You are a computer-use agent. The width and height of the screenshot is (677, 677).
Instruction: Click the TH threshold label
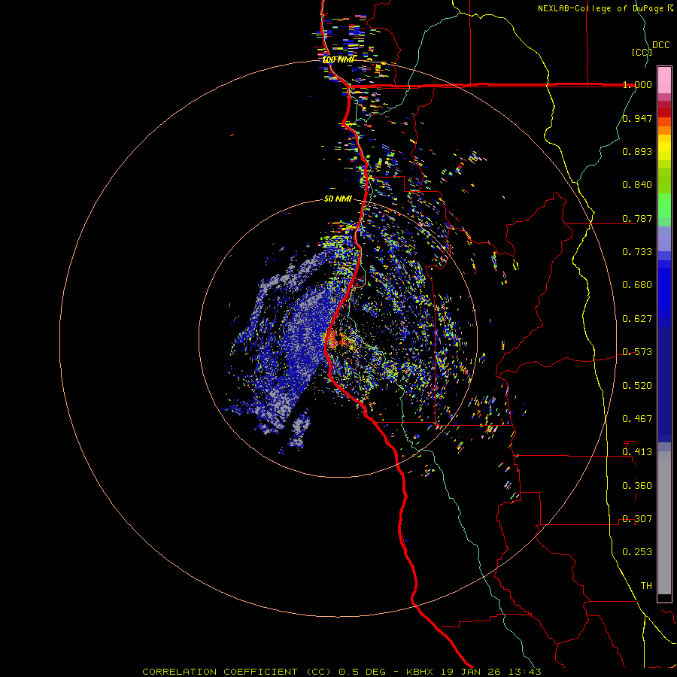(646, 586)
